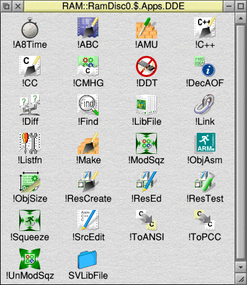Select the !C++ application icon
Image resolution: width=247 pixels, height=285 pixels.
tap(205, 28)
